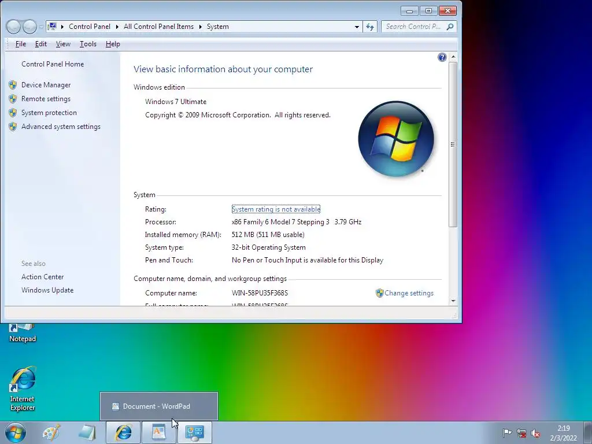Open Internet Explorer desktop shortcut
This screenshot has height=444, width=592.
pos(23,388)
